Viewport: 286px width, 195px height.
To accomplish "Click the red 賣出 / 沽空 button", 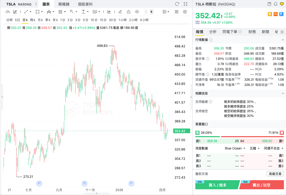I will click(x=261, y=185).
